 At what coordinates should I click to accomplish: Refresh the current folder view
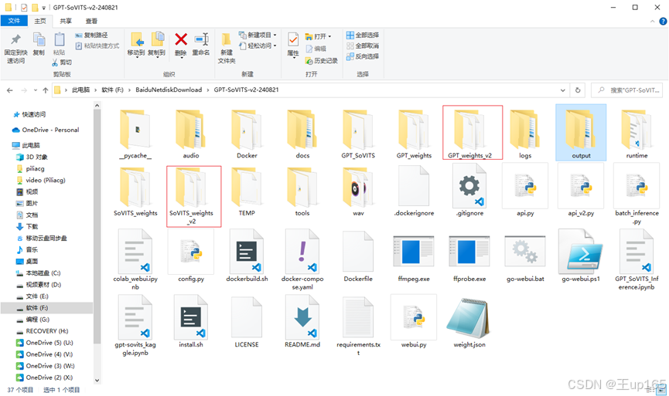(578, 90)
